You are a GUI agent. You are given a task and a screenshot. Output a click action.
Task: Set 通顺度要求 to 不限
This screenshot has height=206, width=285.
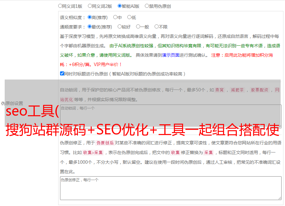pyautogui.click(x=156, y=27)
